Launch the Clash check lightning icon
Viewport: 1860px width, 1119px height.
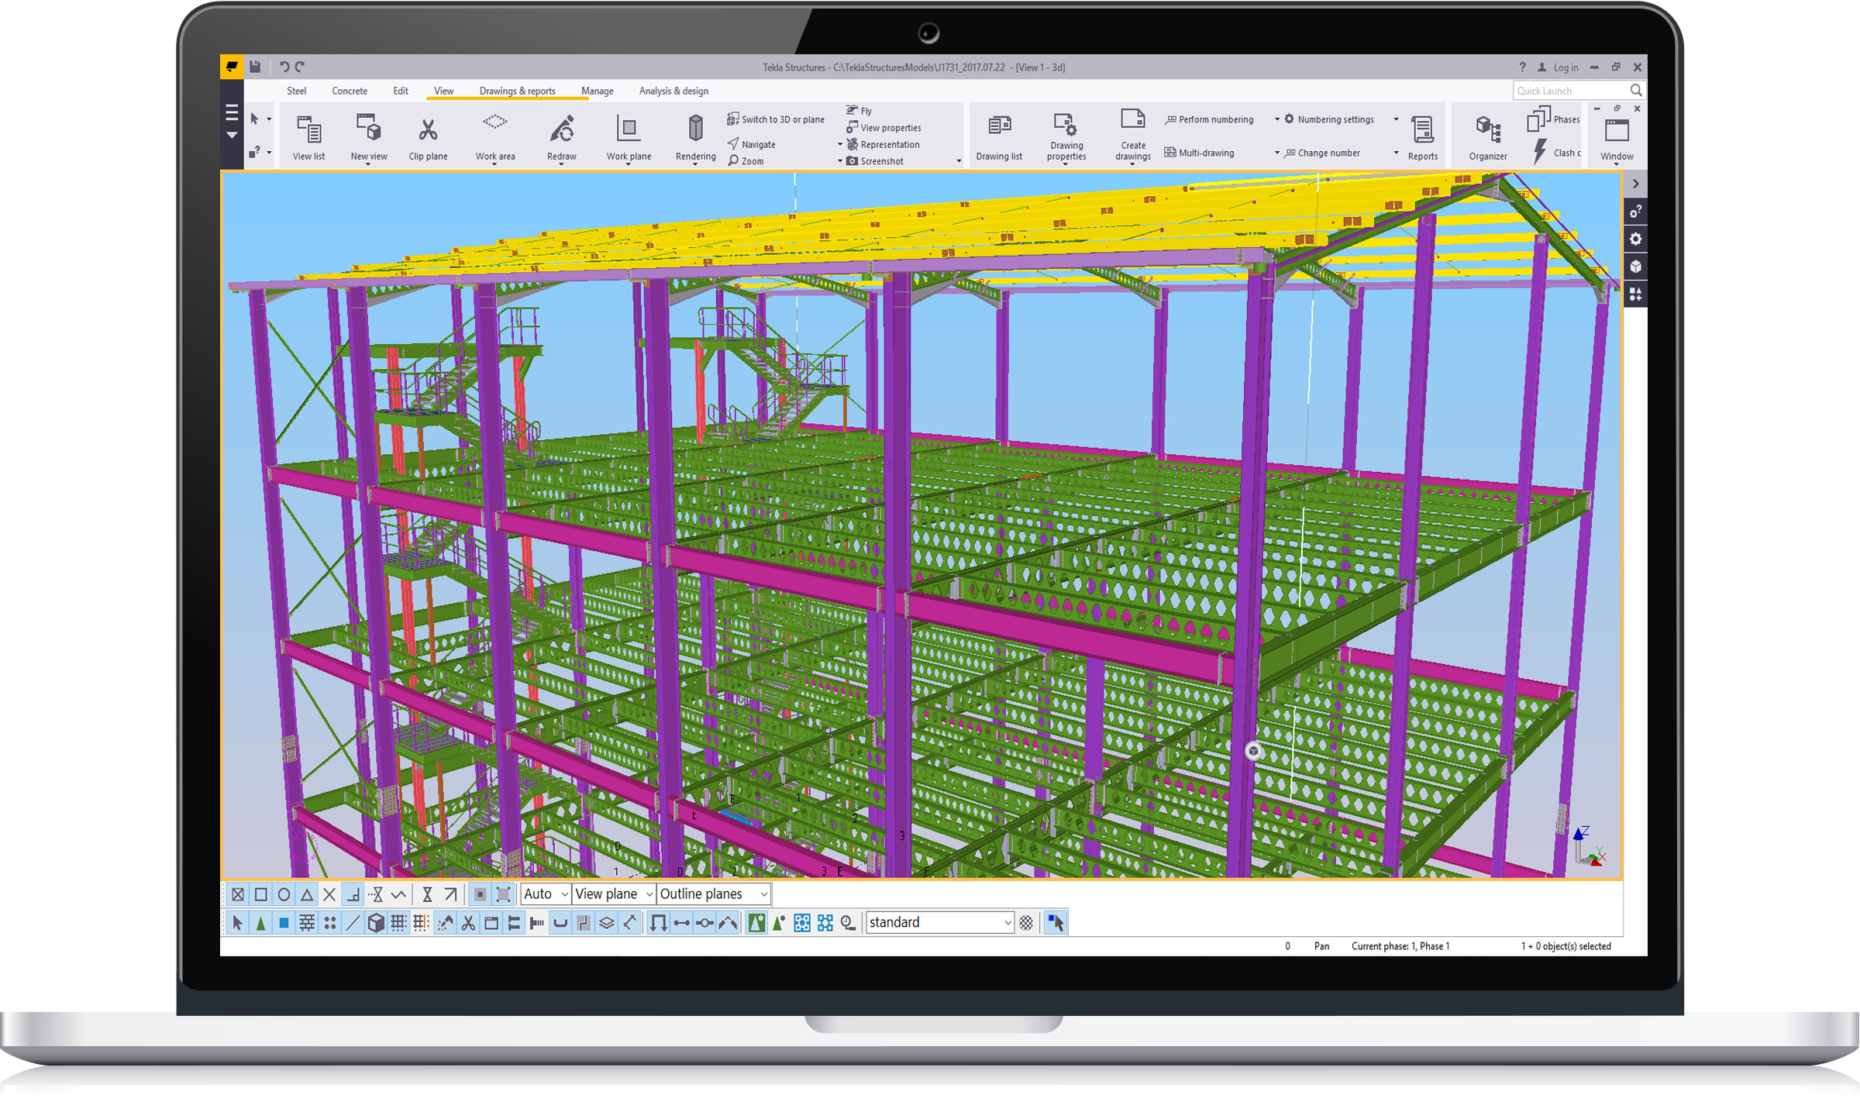[x=1540, y=152]
